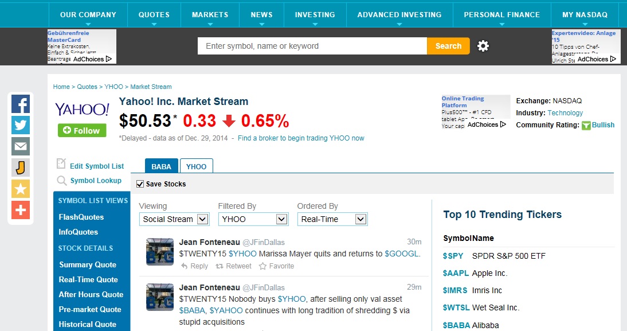Click Jean Fonteneau avatar on 29m tweet
Image resolution: width=627 pixels, height=331 pixels.
click(x=160, y=297)
